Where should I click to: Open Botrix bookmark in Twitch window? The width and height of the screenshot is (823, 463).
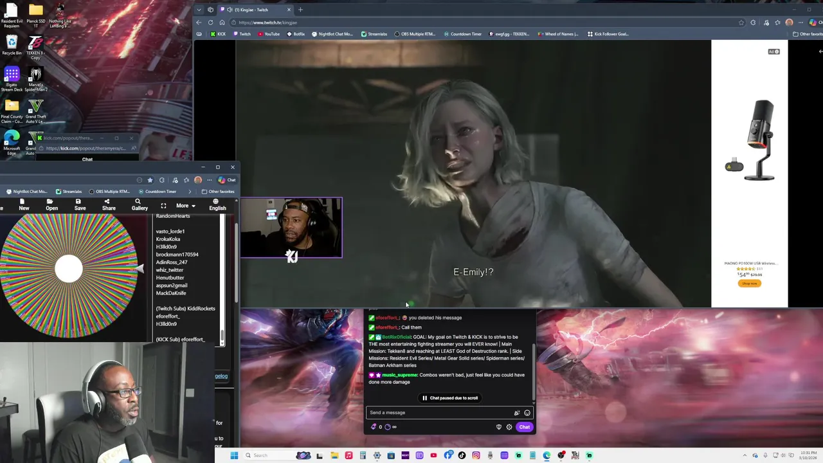296,34
